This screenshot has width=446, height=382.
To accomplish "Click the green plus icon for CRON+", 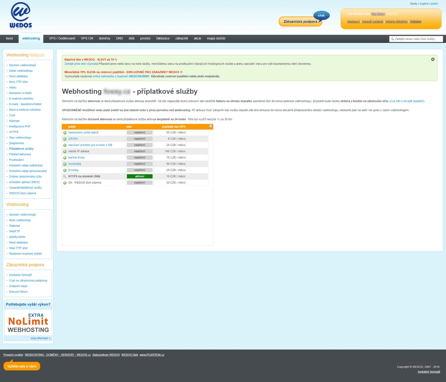I will pos(65,139).
